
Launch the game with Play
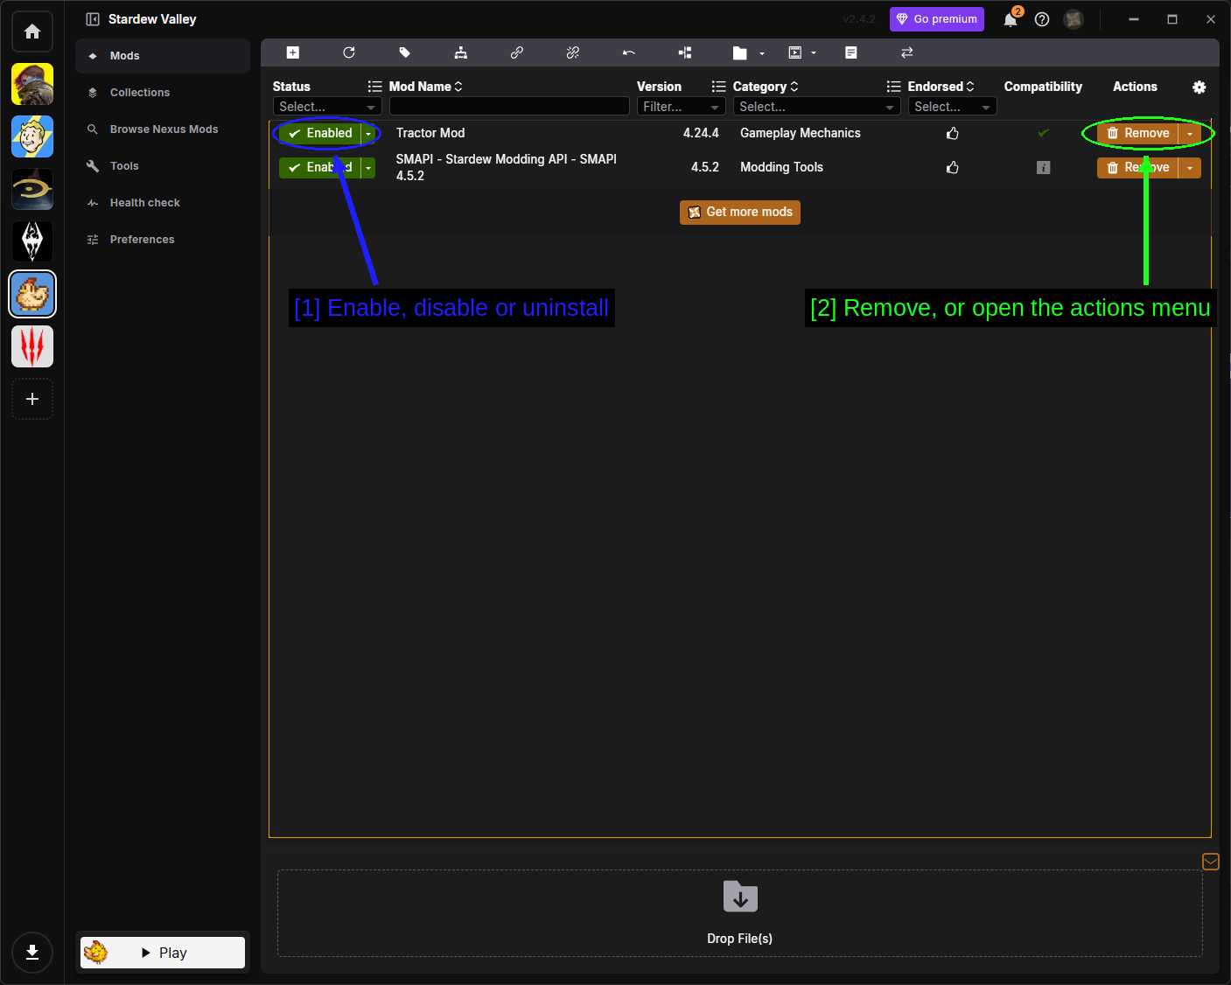[x=163, y=953]
